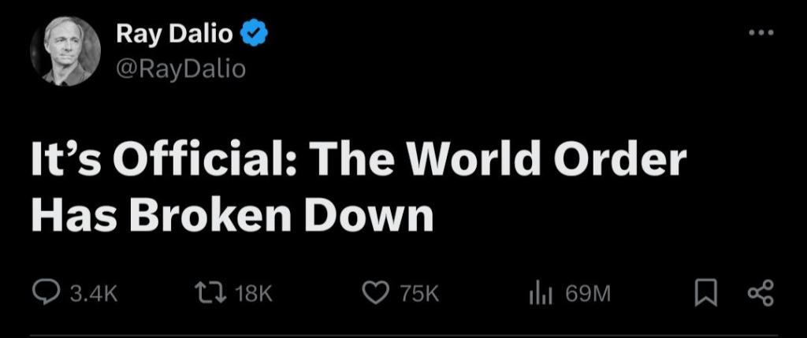Image resolution: width=807 pixels, height=338 pixels.
Task: Click the 3.4K reply count
Action: point(94,295)
